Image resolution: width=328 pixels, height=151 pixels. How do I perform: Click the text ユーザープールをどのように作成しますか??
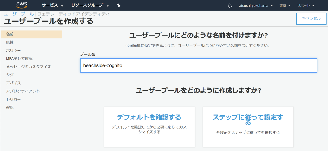tap(198, 90)
